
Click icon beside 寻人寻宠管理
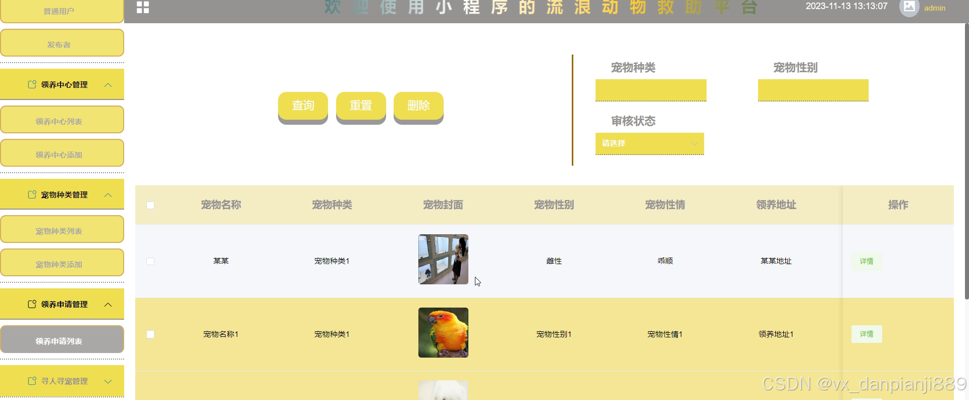(32, 381)
